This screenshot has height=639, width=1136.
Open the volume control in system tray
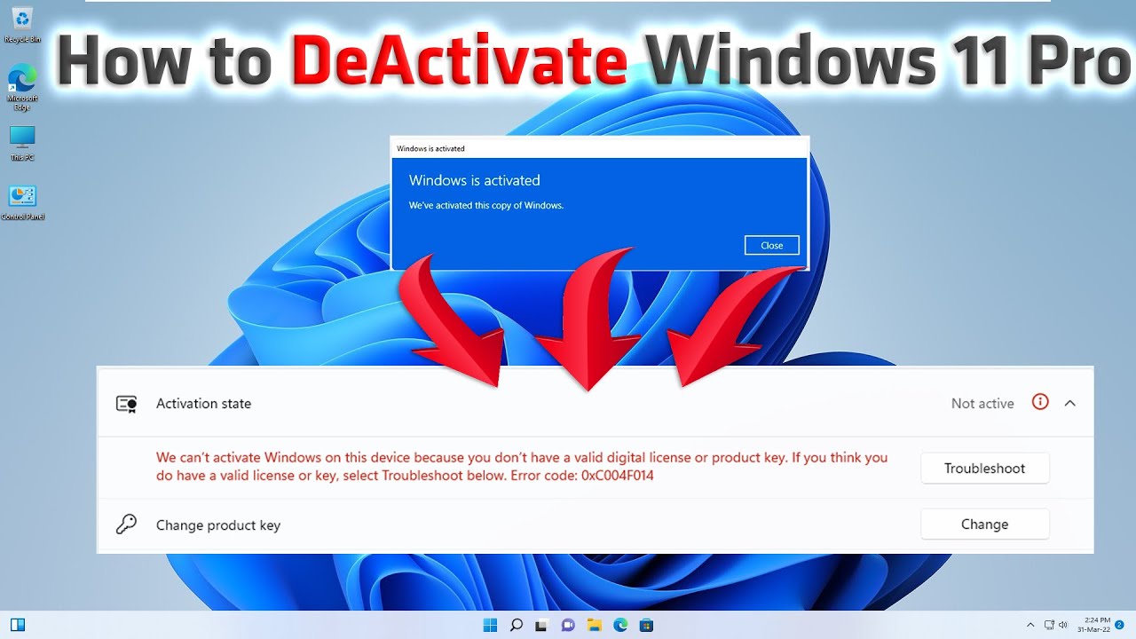[1063, 625]
